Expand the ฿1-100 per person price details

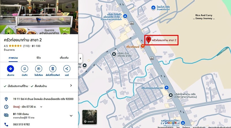tap(71, 116)
